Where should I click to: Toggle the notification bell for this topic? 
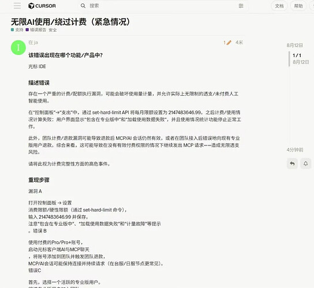pos(305,164)
